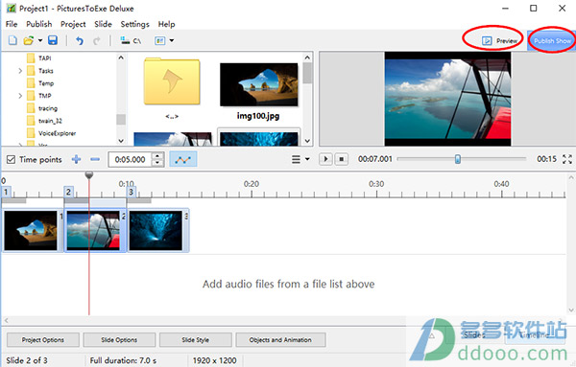Open Project Options
576x367 pixels.
[x=43, y=340]
